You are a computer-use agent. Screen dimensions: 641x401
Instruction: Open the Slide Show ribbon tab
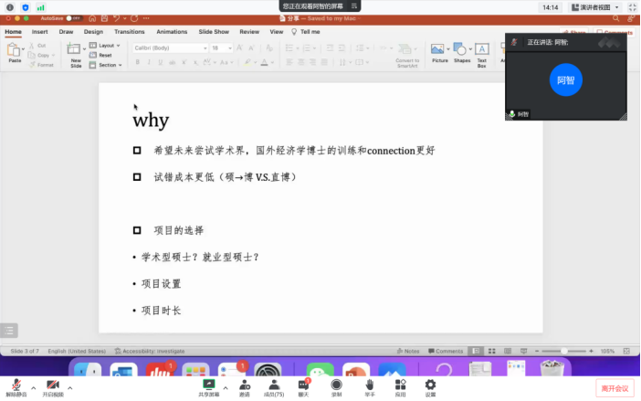pyautogui.click(x=214, y=31)
